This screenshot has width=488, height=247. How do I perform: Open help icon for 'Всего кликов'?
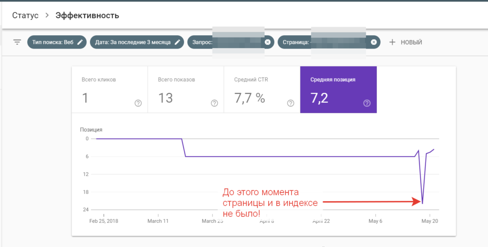click(x=138, y=103)
